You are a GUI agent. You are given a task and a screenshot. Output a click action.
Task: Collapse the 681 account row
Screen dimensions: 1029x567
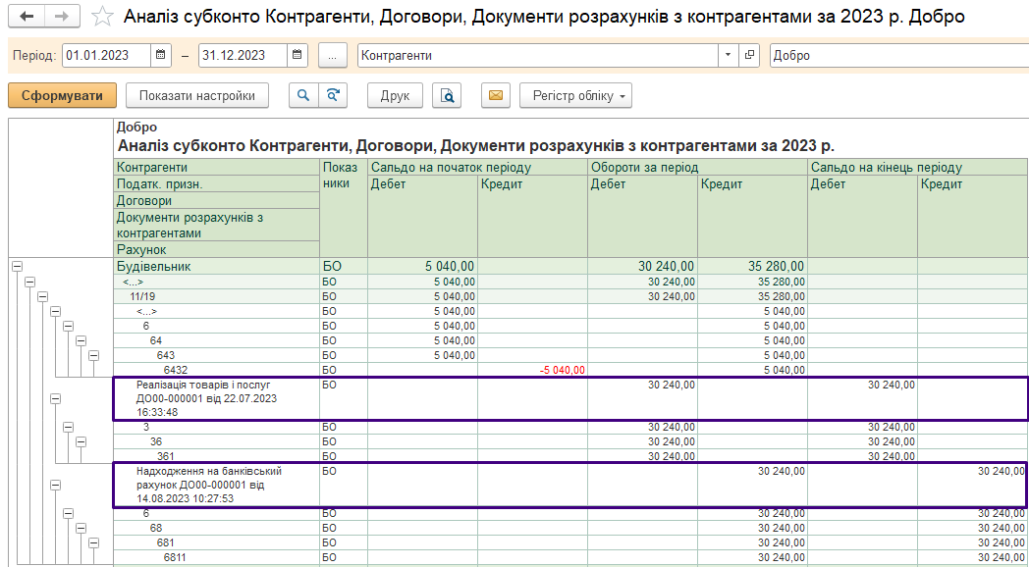[x=94, y=542]
